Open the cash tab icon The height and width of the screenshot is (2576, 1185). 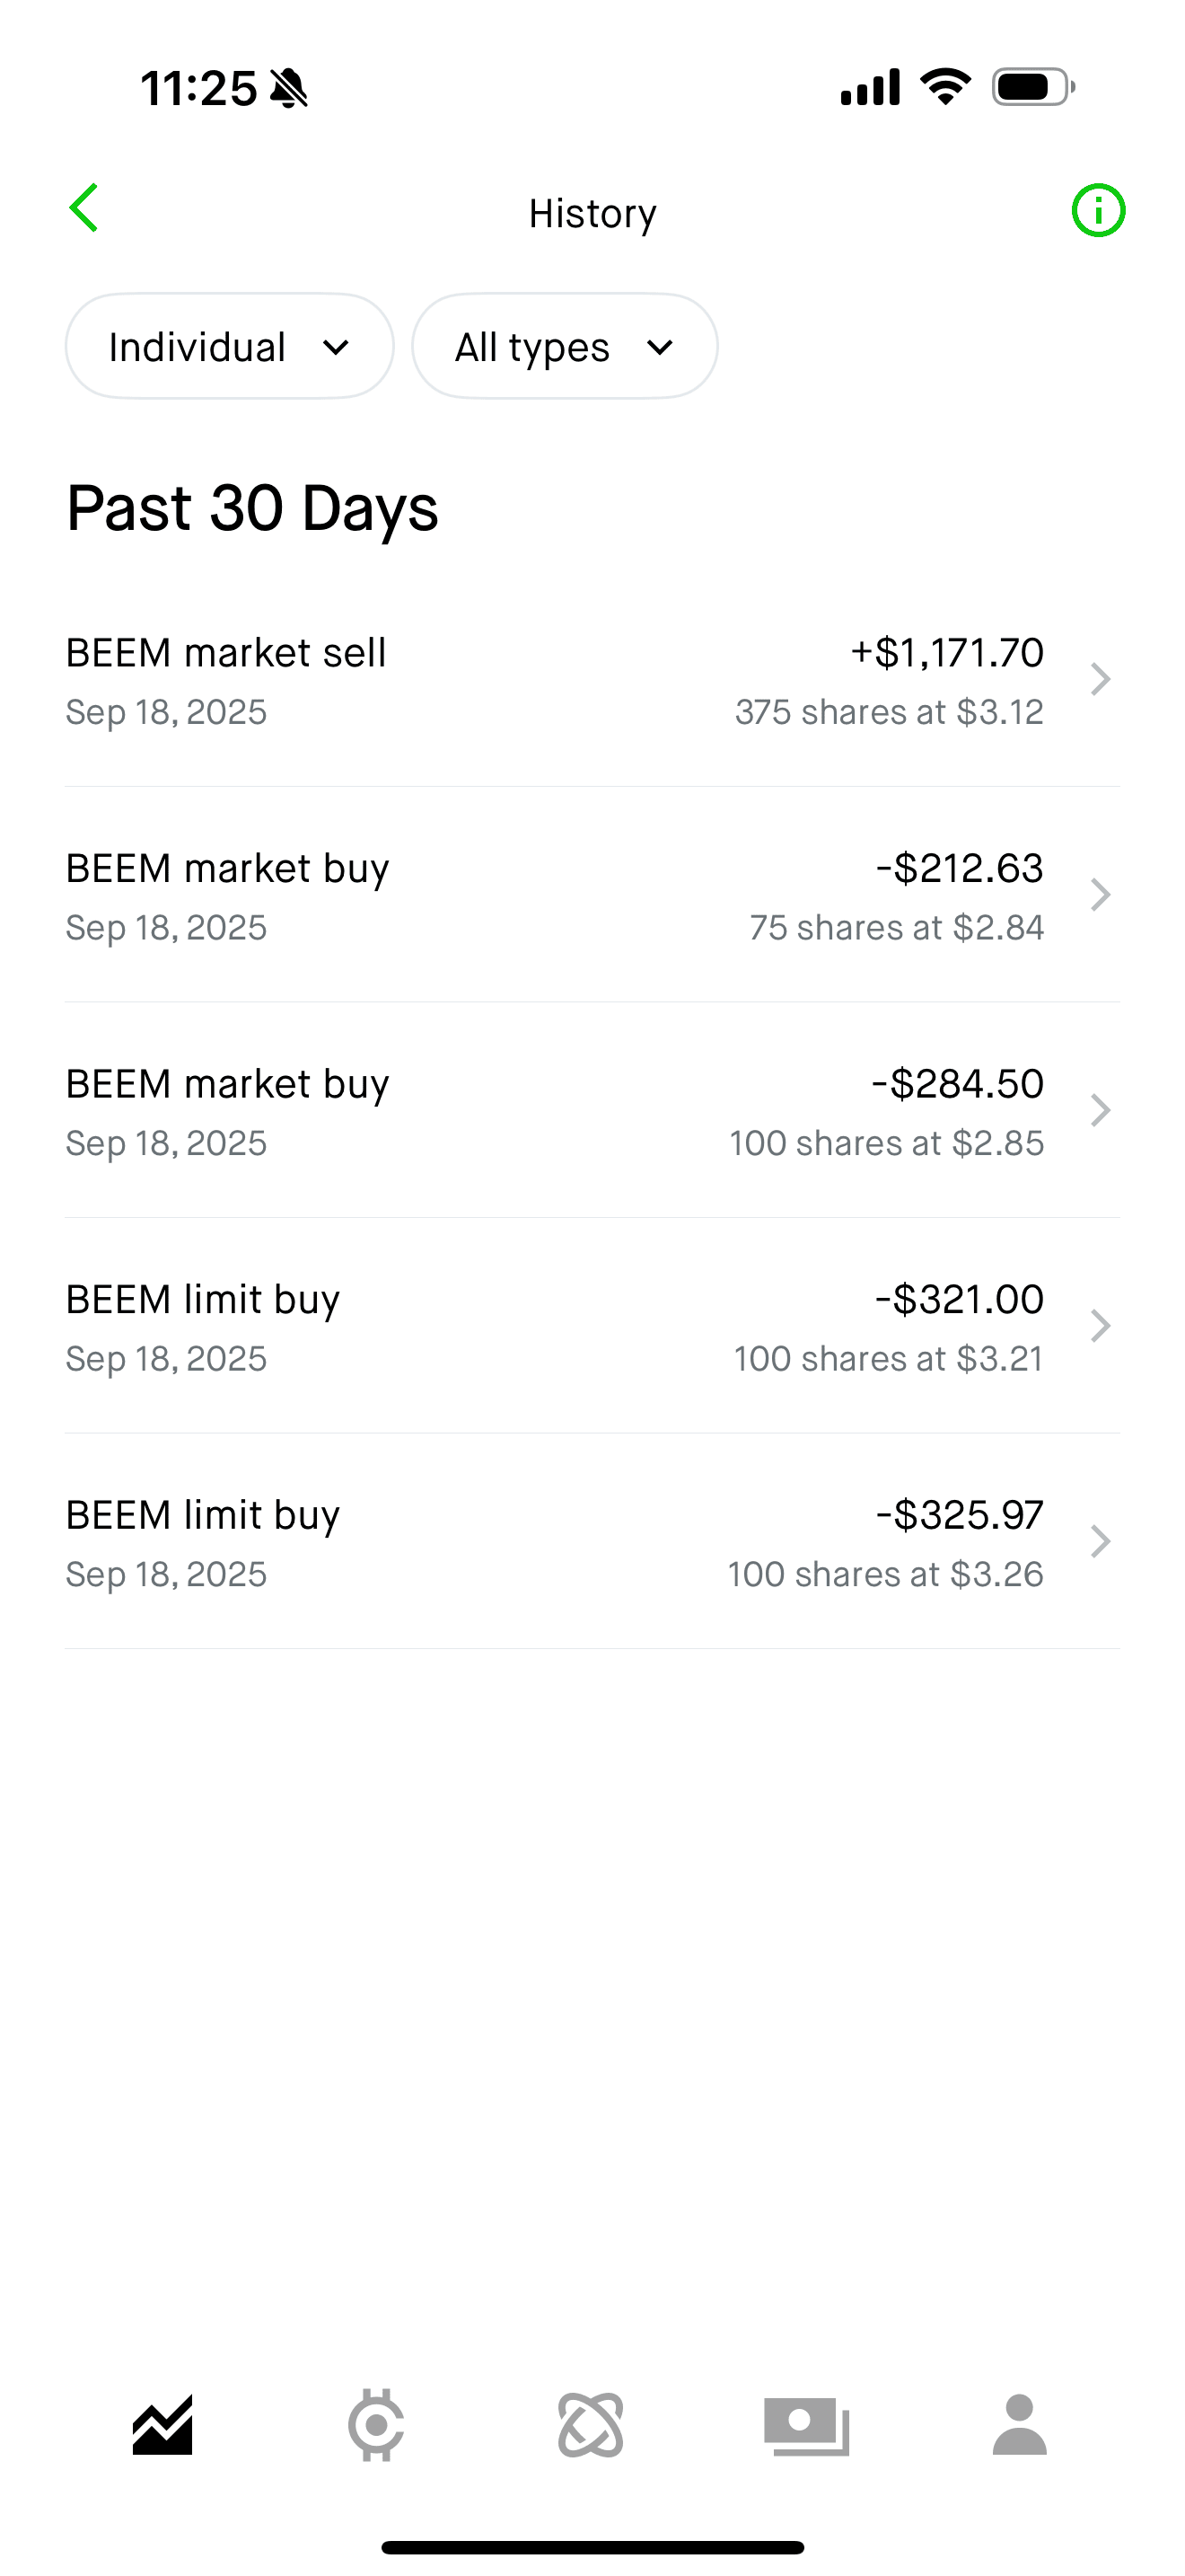pyautogui.click(x=806, y=2425)
